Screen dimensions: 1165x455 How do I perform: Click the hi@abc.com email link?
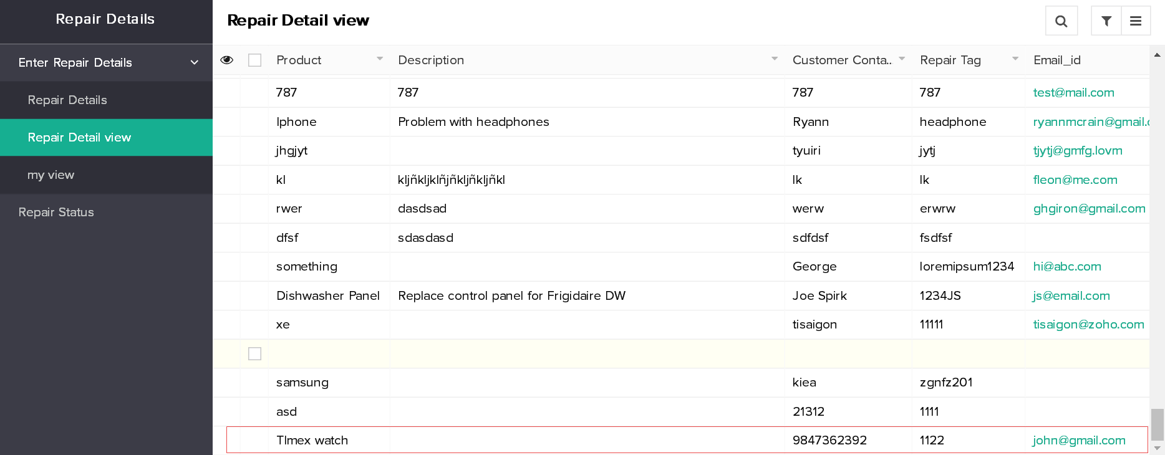1066,266
